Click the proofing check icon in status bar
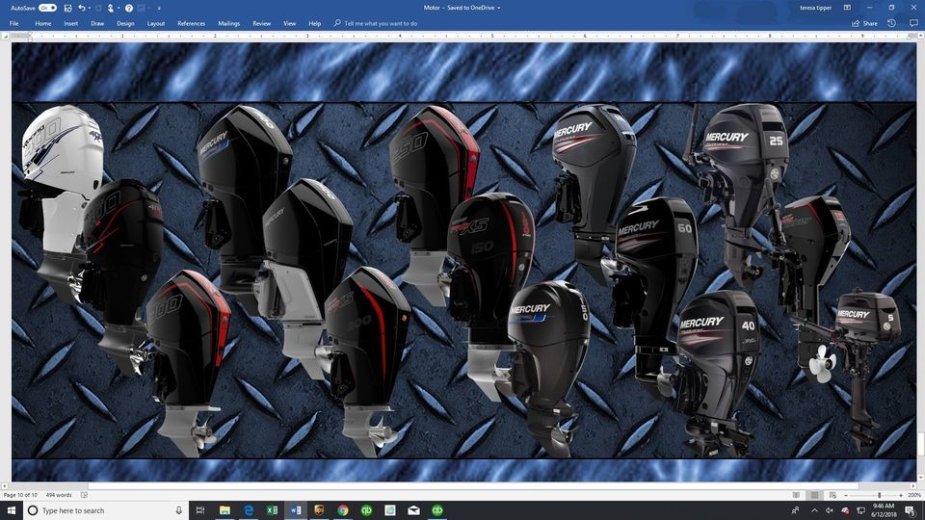 [x=85, y=495]
